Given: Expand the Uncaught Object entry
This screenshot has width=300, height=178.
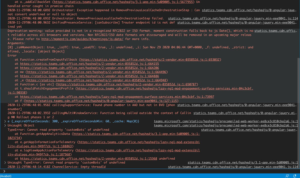Looking at the screenshot, I should coord(5,125).
